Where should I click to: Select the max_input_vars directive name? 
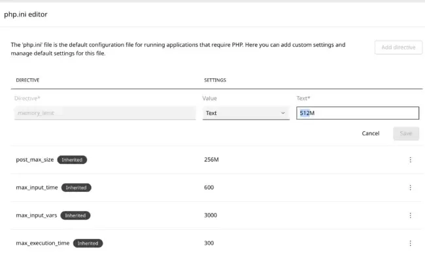pos(37,215)
